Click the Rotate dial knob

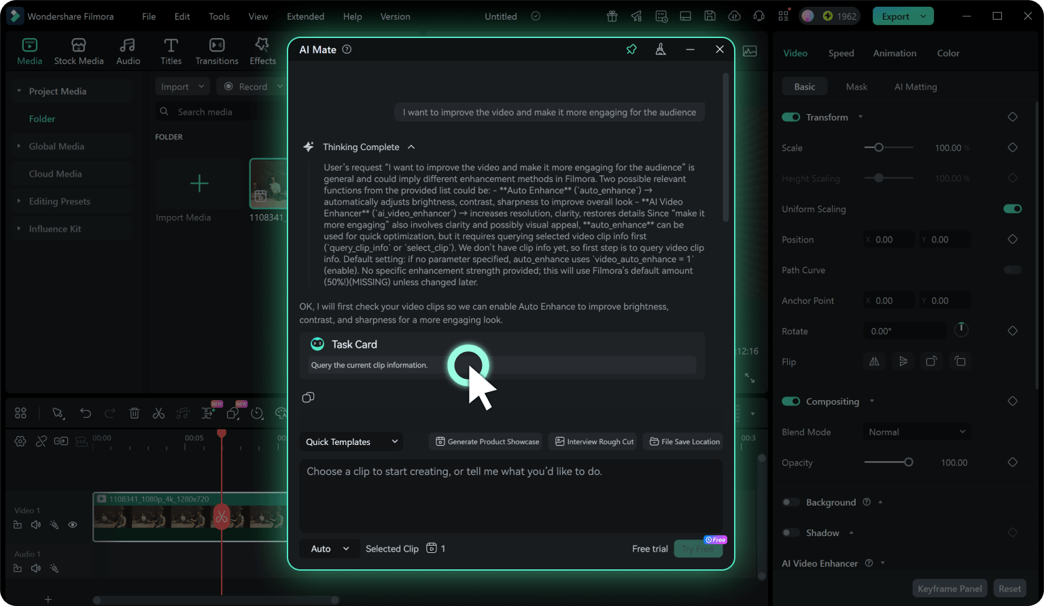(x=961, y=329)
